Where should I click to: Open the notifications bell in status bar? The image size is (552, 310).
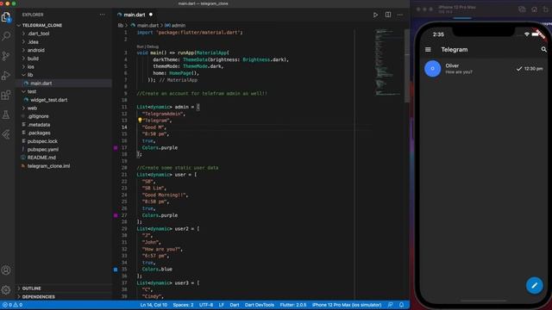pos(401,305)
